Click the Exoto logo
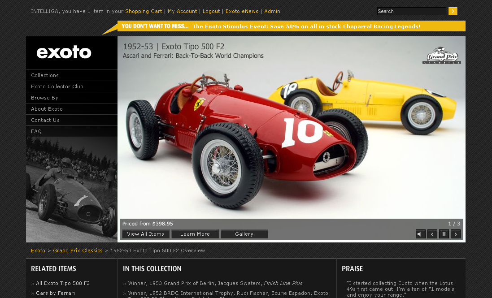 [64, 52]
